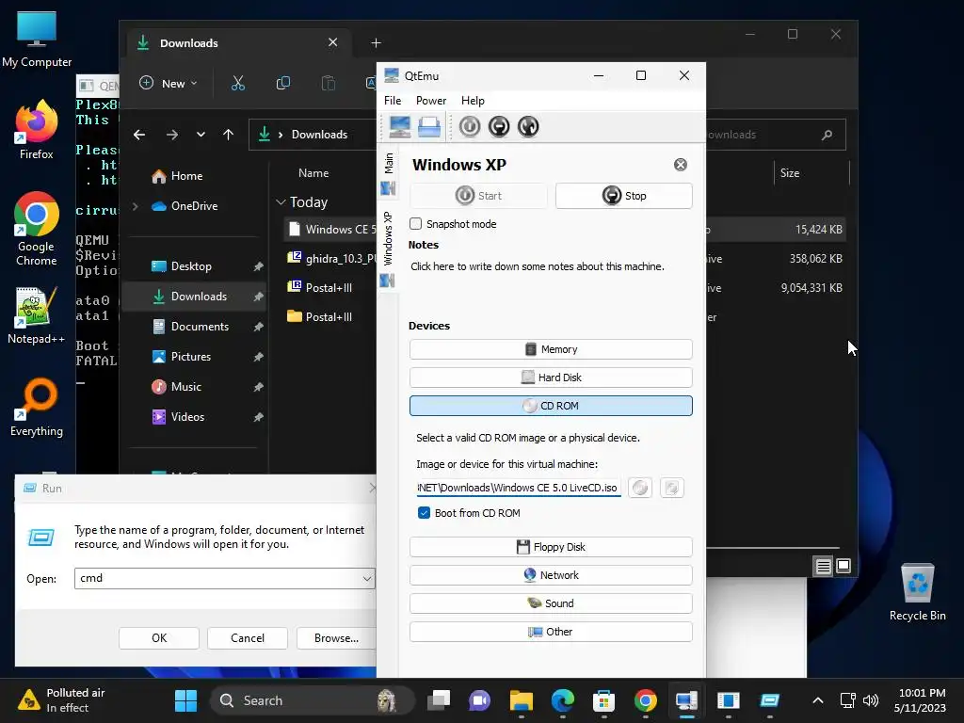This screenshot has width=964, height=723.
Task: Expand the Floppy Disk device section
Action: 551,547
